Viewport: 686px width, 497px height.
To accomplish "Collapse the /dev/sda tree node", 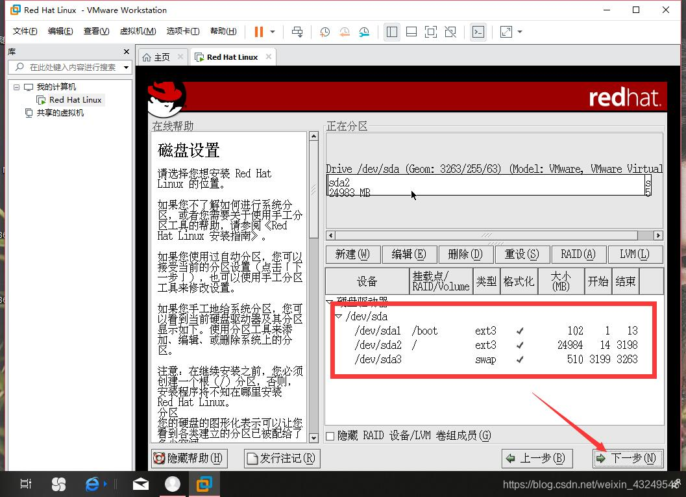I will pos(338,316).
